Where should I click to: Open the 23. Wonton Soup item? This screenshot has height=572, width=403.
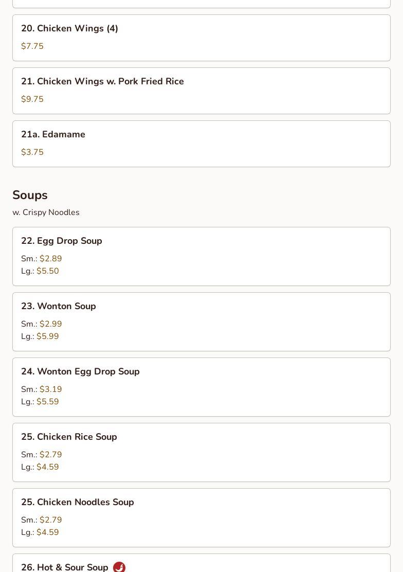(x=59, y=307)
